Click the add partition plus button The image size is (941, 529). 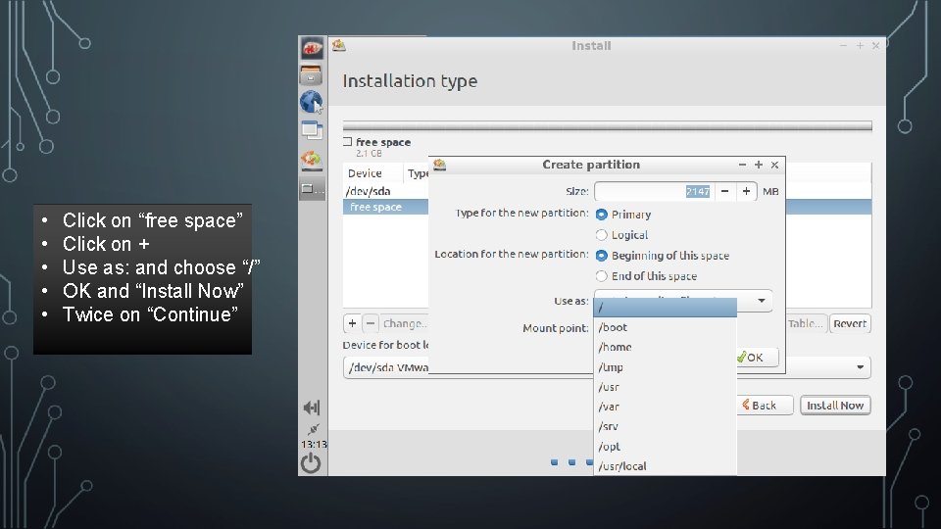(x=352, y=324)
